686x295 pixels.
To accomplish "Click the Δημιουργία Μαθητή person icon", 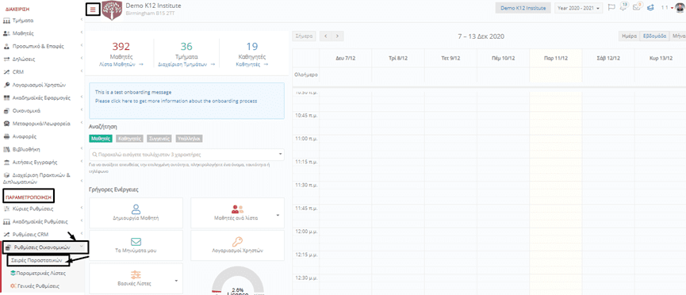I will point(136,209).
